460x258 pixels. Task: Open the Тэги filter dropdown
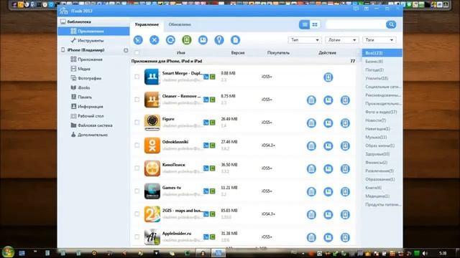[379, 40]
